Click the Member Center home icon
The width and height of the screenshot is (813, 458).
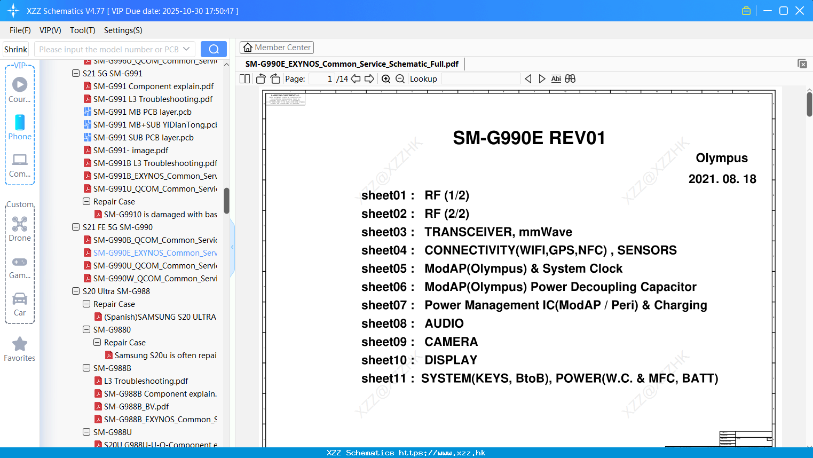(248, 48)
